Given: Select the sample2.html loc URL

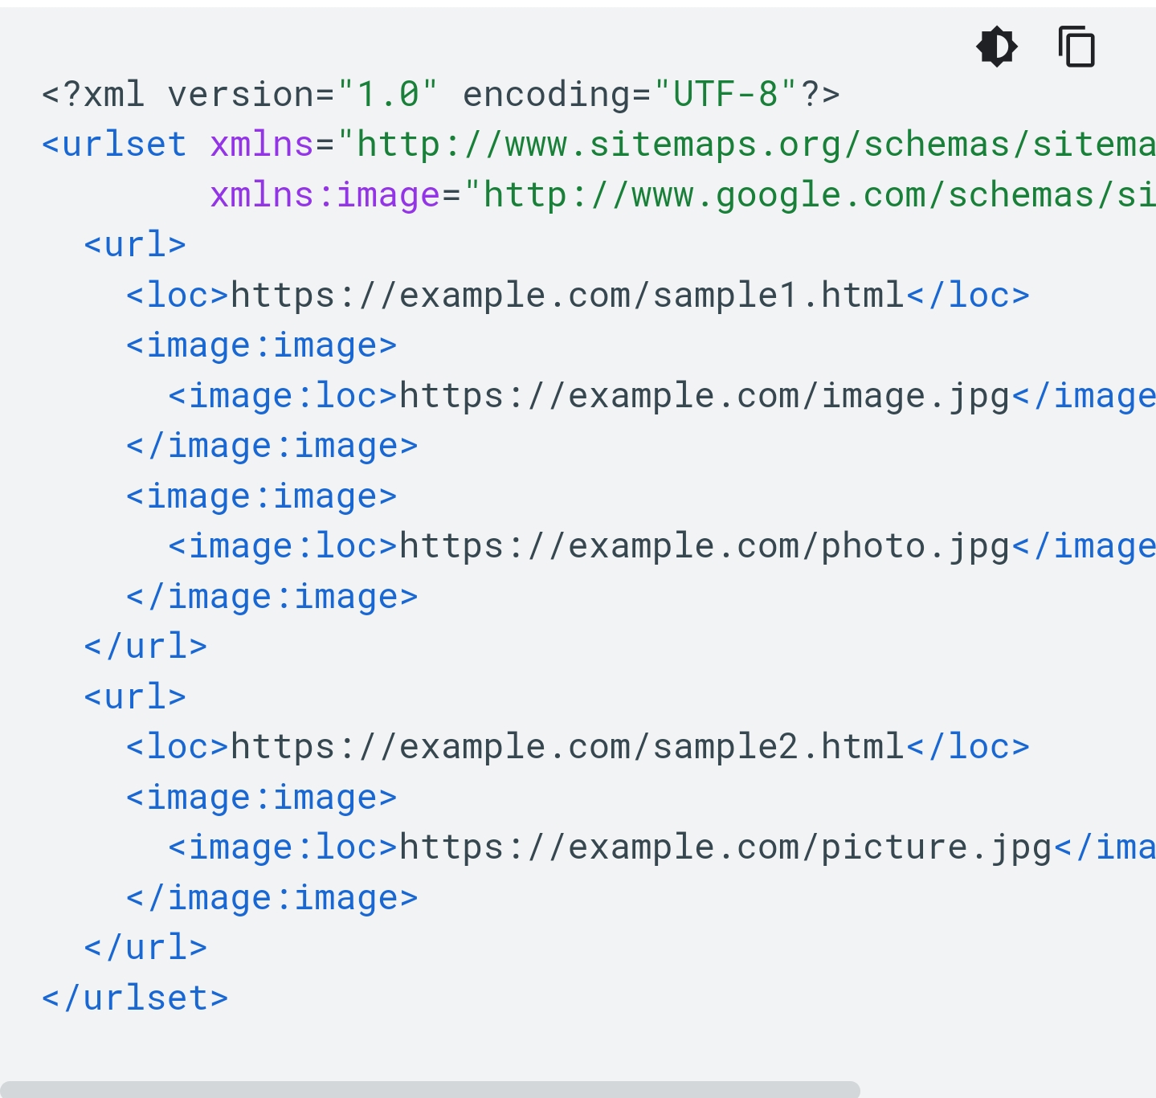Looking at the screenshot, I should pos(568,747).
